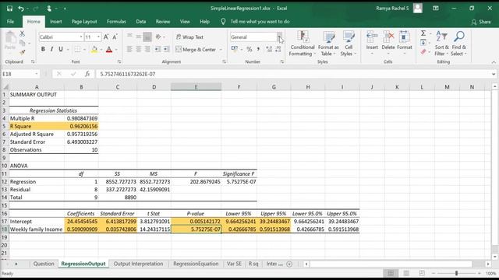Click the Undo arrow icon
499x280 pixels.
point(21,9)
